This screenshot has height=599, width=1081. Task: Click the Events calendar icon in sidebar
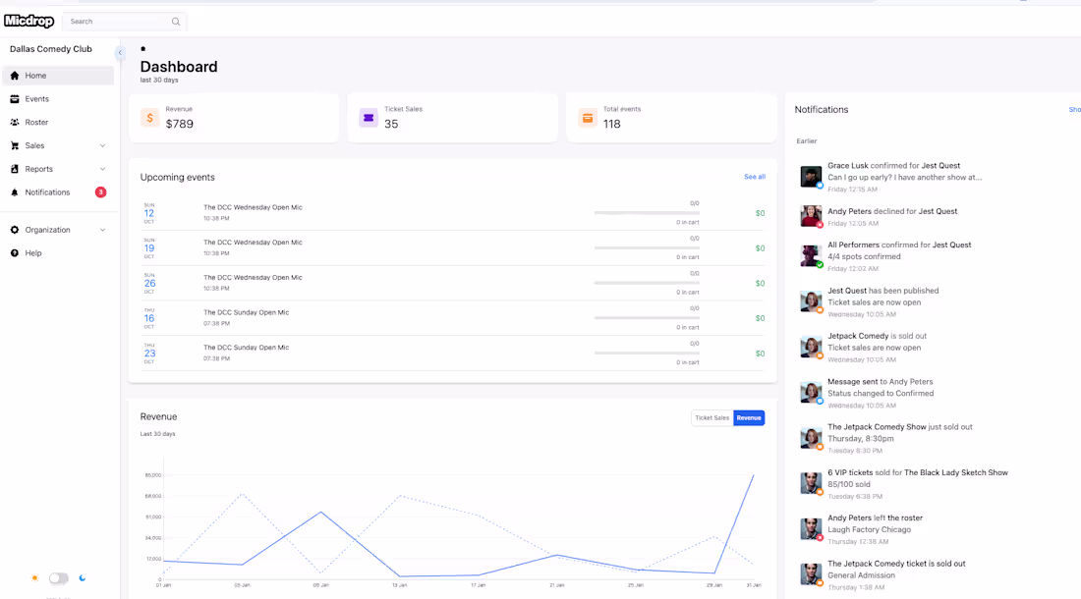(15, 99)
